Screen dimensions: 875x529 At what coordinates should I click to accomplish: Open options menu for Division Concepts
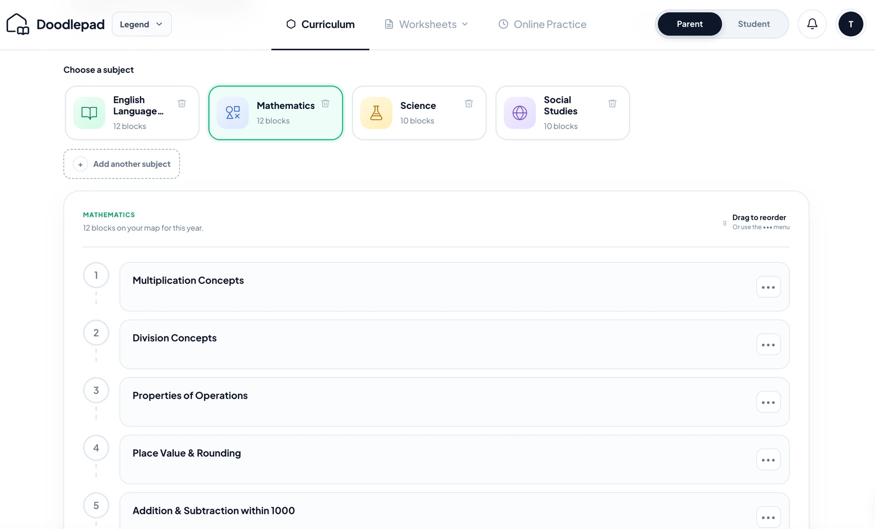coord(768,345)
